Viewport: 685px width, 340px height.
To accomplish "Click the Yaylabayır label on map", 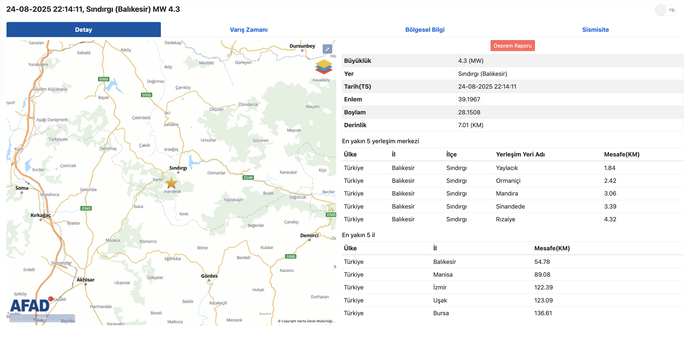I will tap(233, 200).
